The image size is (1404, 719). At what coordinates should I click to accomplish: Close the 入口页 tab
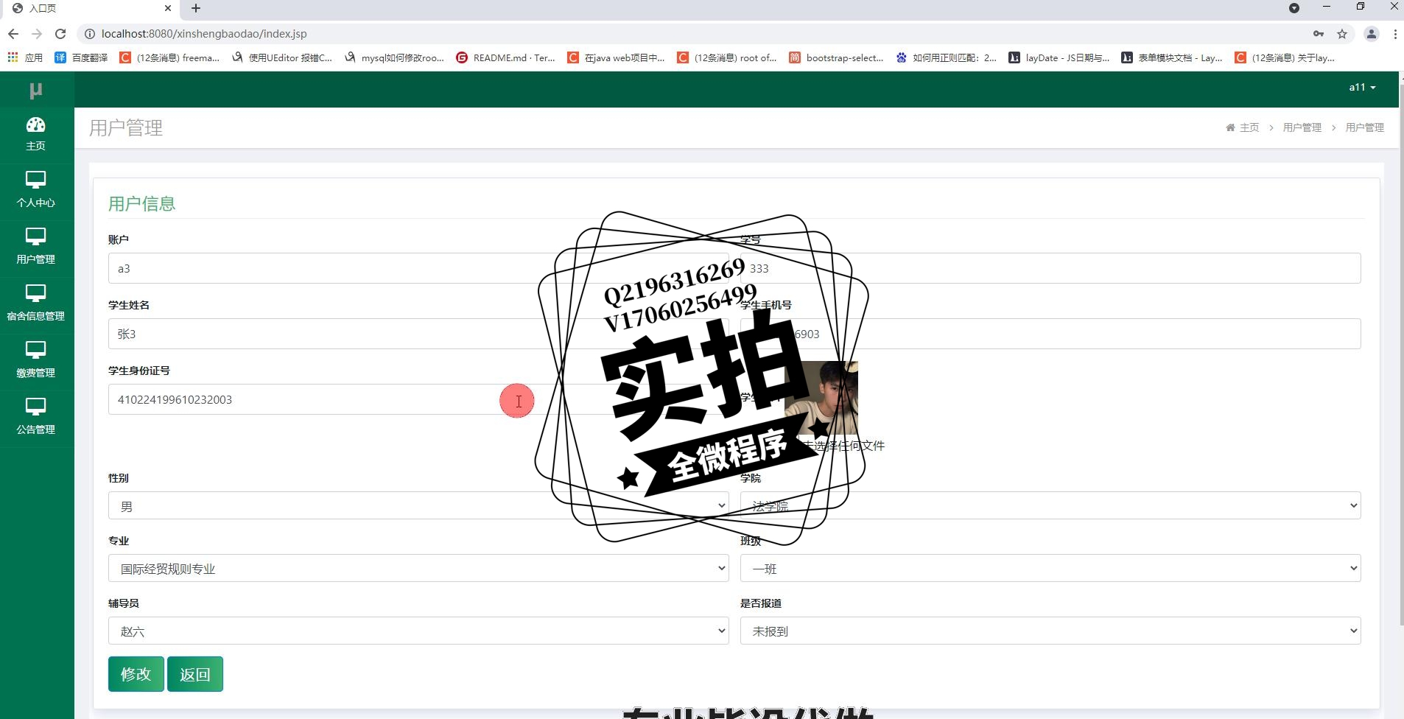[167, 8]
